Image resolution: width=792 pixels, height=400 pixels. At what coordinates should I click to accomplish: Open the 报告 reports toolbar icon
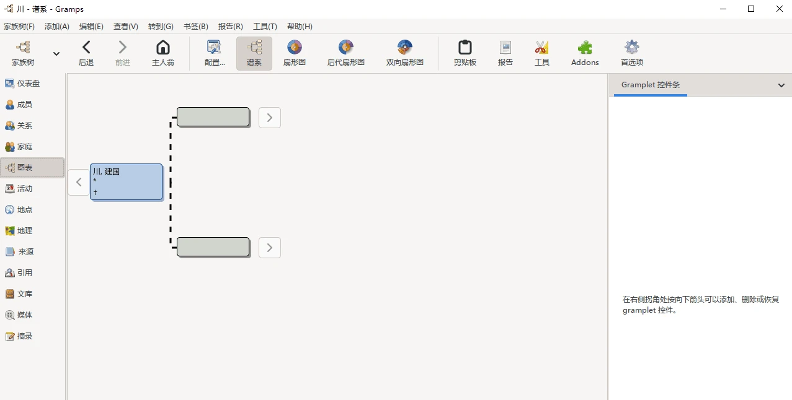coord(505,53)
